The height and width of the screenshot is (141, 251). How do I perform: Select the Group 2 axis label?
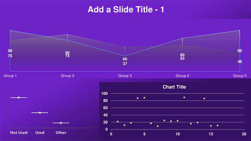(x=67, y=76)
